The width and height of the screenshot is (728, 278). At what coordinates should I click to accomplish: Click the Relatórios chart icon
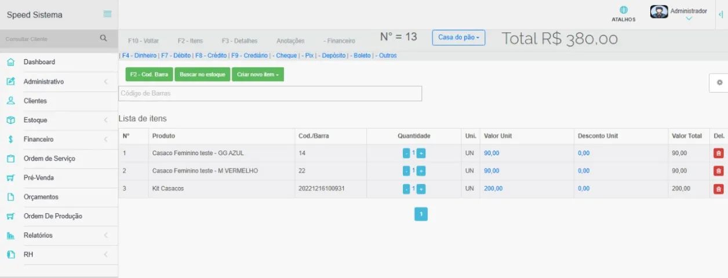click(10, 235)
